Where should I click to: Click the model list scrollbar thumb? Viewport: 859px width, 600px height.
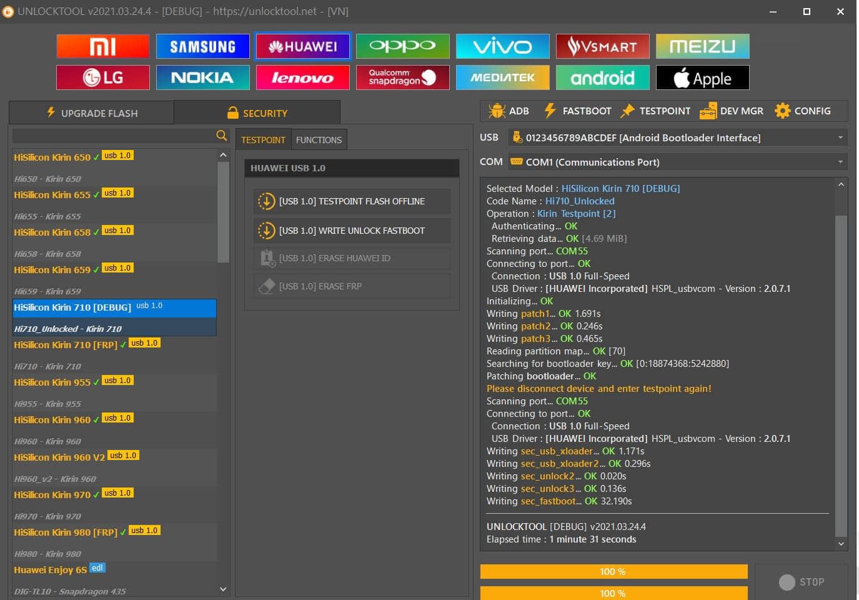(223, 212)
